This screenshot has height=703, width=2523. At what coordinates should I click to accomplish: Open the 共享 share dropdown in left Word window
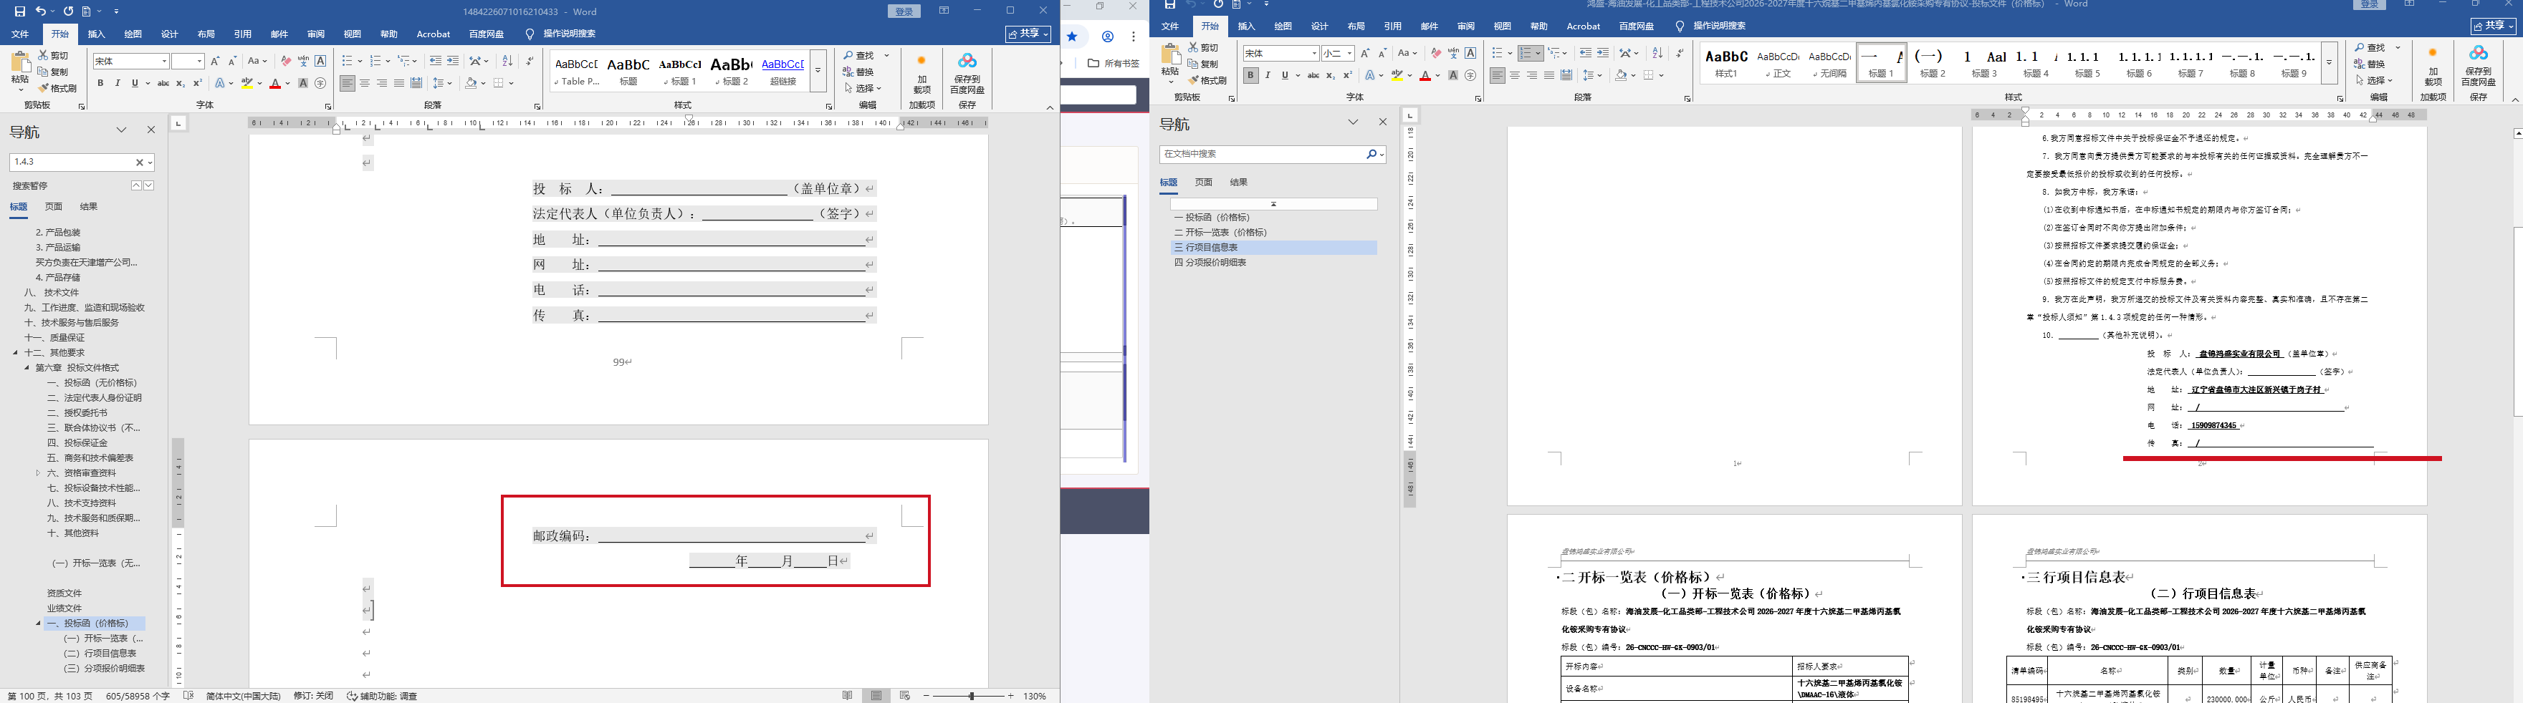coord(1028,34)
